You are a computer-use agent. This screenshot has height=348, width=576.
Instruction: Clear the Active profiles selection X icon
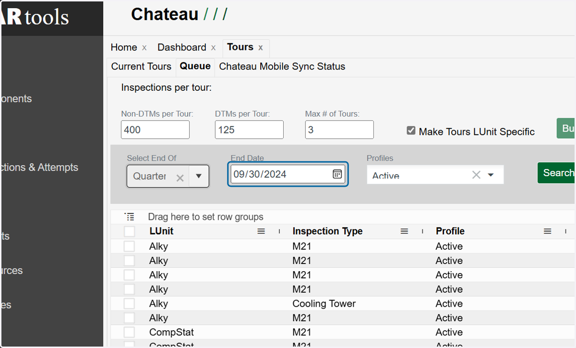(x=476, y=175)
